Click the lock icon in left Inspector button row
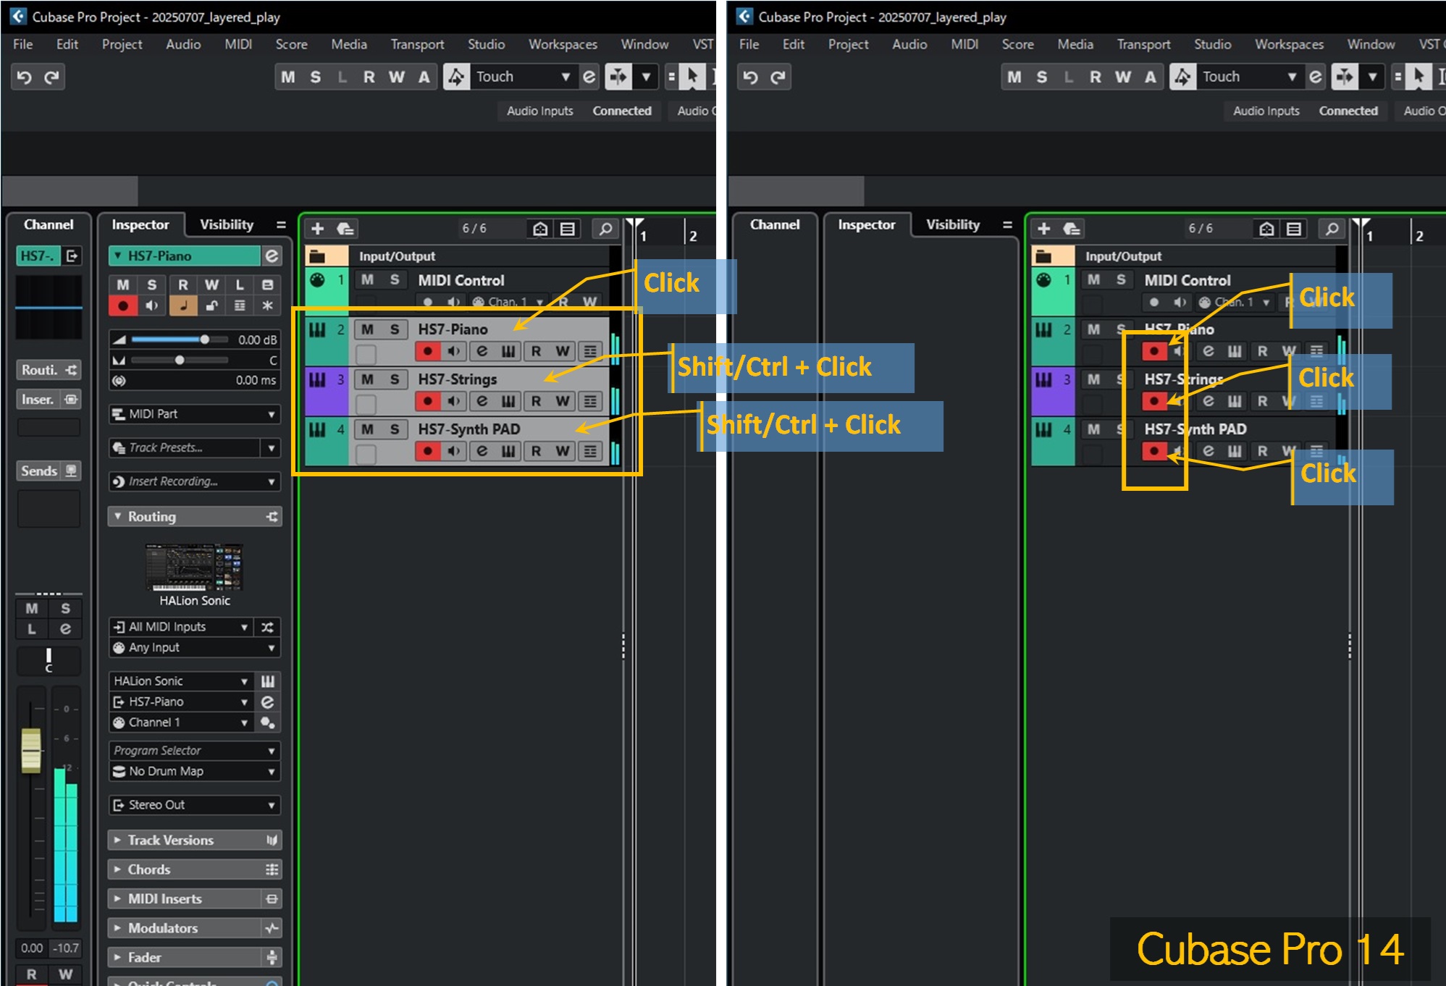The image size is (1446, 986). pyautogui.click(x=211, y=306)
